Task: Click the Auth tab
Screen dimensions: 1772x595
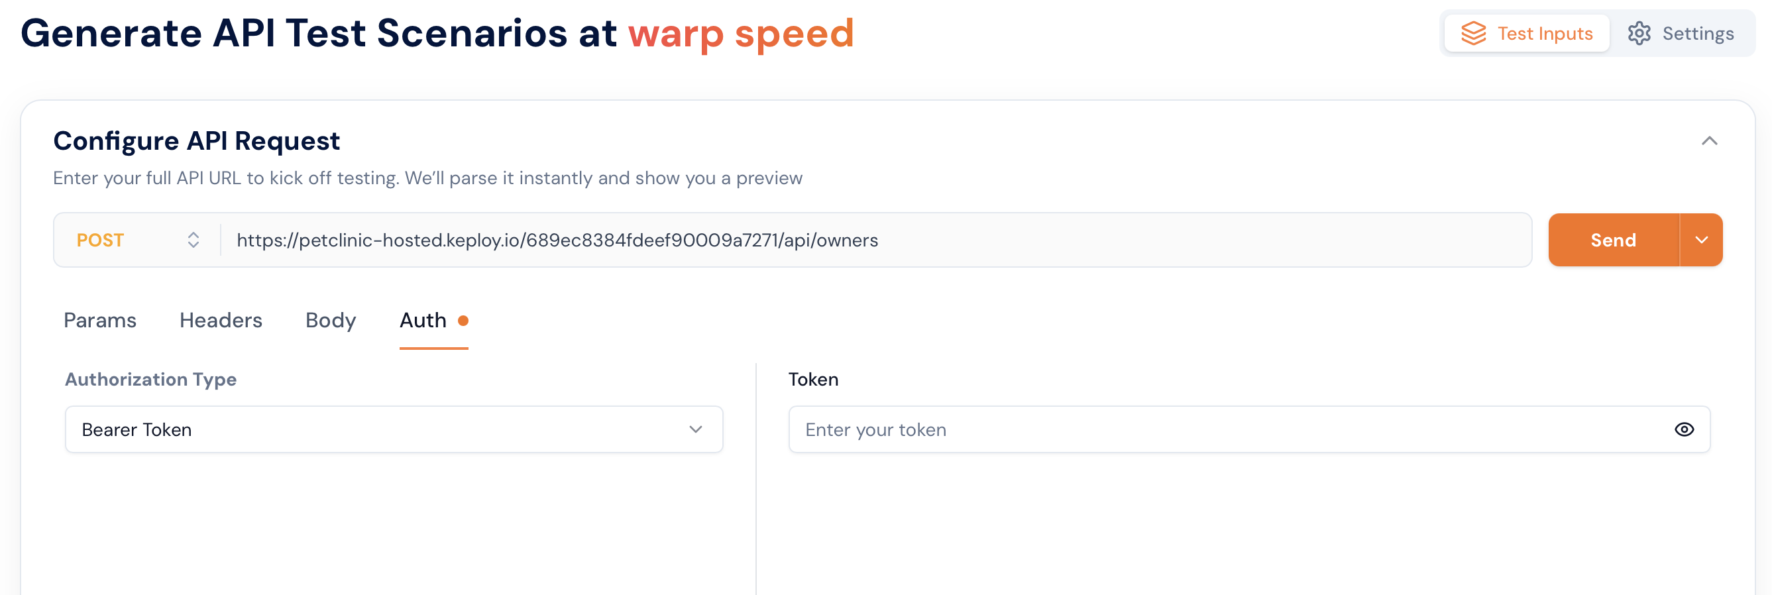Action: coord(423,320)
